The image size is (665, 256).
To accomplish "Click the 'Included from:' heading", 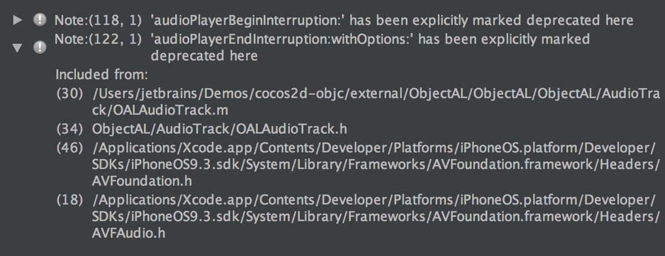I will 101,74.
